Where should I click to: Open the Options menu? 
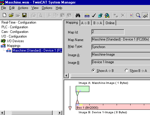click(x=47, y=8)
